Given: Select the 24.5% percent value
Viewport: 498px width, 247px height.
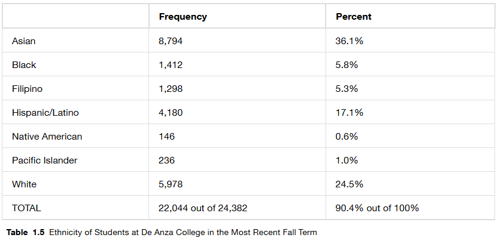Looking at the screenshot, I should pos(350,184).
